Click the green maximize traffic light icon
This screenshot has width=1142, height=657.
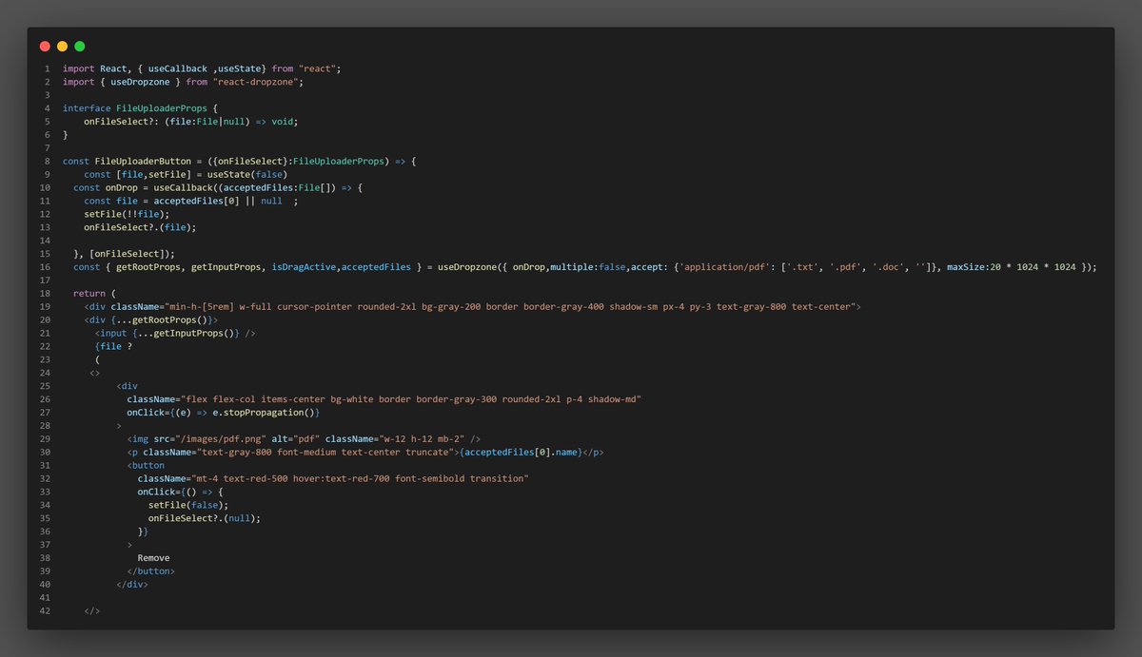(x=78, y=46)
